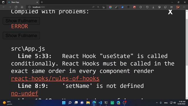Screen dimensions: 188x106
Task: Show hidden system tray icons
Action: click(157, 103)
